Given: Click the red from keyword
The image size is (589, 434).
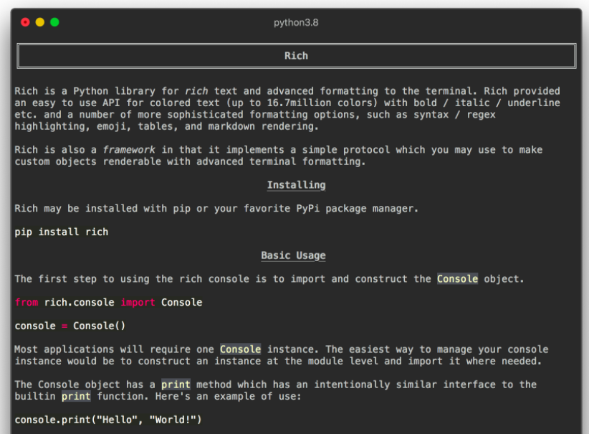Looking at the screenshot, I should (x=27, y=302).
